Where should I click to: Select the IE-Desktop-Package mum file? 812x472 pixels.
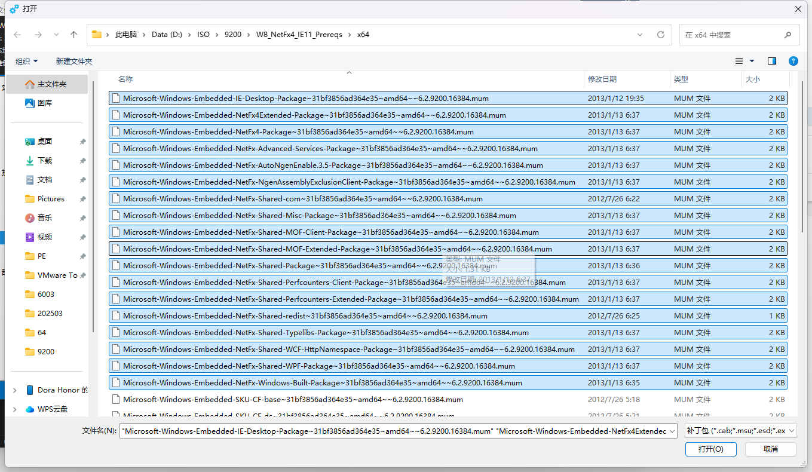(448, 98)
